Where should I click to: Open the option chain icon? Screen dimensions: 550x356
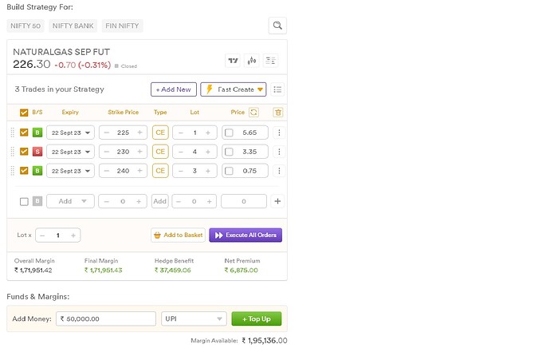(271, 61)
